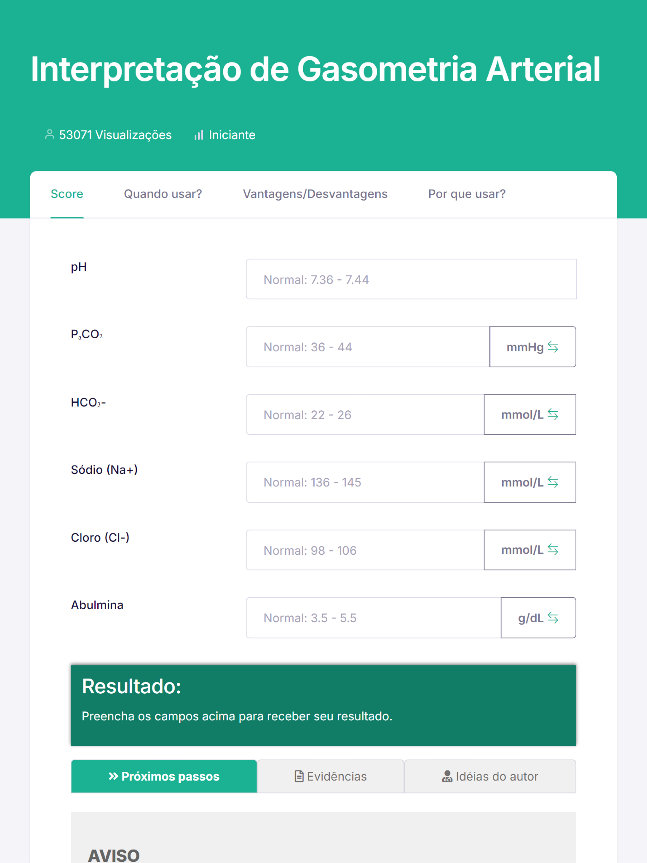Click the 'PaCO2' field label
The image size is (647, 863).
point(87,334)
